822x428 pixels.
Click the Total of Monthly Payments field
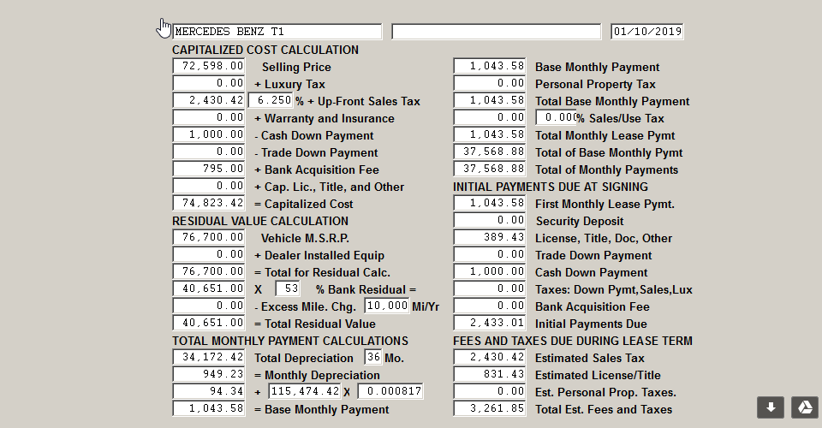tap(490, 169)
